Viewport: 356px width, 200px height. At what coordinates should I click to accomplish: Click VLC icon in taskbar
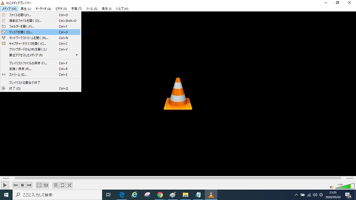(x=211, y=195)
